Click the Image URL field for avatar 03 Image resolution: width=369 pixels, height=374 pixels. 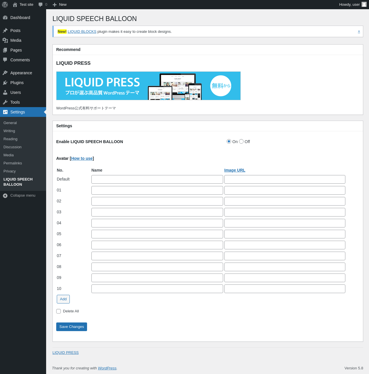(285, 212)
